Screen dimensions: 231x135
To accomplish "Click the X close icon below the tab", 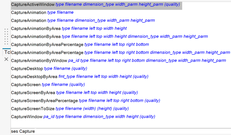I will click(6, 59).
